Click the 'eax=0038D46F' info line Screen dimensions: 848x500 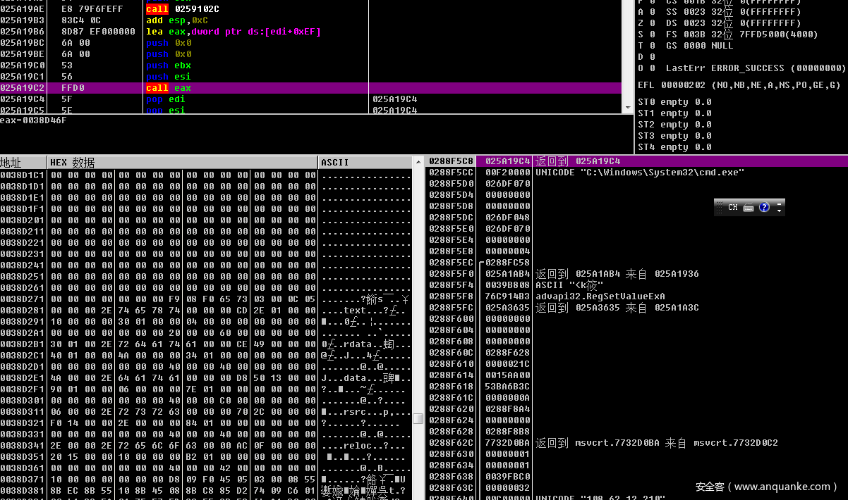pos(33,120)
